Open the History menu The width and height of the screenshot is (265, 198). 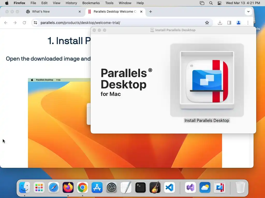[x=71, y=3]
